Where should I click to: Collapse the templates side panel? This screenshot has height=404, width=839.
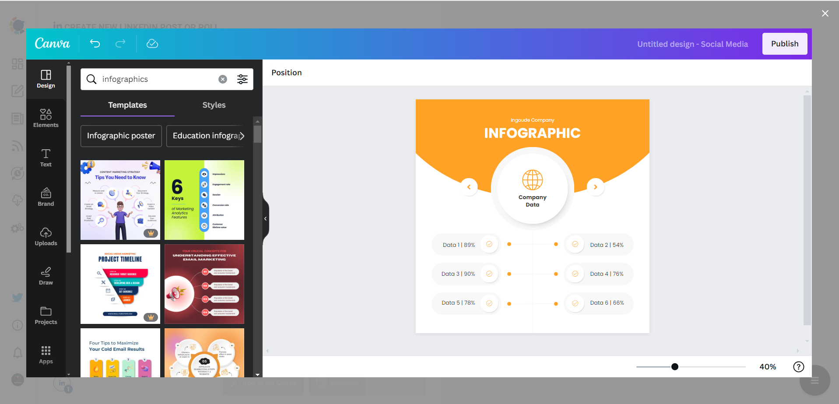[265, 218]
